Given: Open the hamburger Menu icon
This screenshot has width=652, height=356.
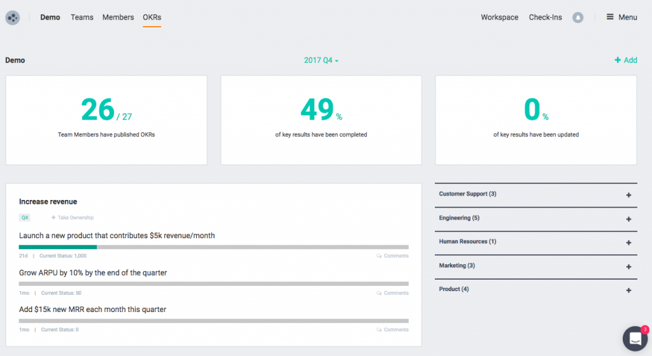Looking at the screenshot, I should click(609, 17).
